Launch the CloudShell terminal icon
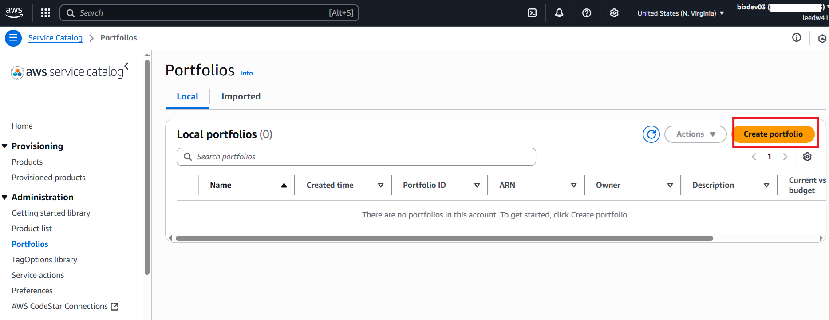829x320 pixels. click(x=532, y=13)
